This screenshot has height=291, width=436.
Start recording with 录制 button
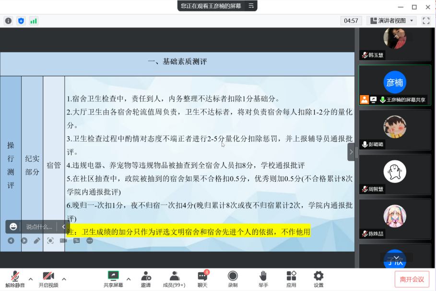pos(233,279)
